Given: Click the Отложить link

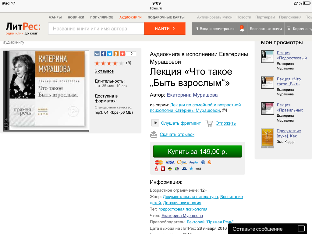Looking at the screenshot, I should point(226,123).
